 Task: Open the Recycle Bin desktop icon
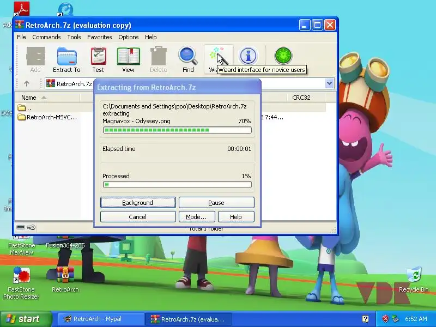coord(414,280)
